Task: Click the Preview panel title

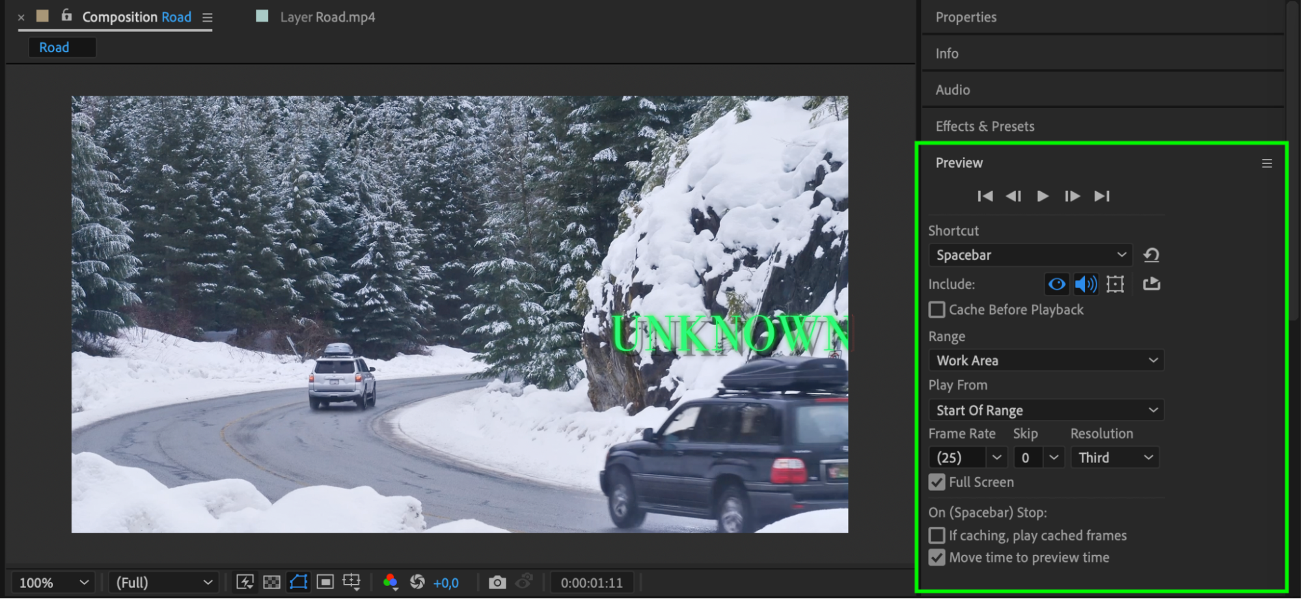Action: [x=959, y=163]
